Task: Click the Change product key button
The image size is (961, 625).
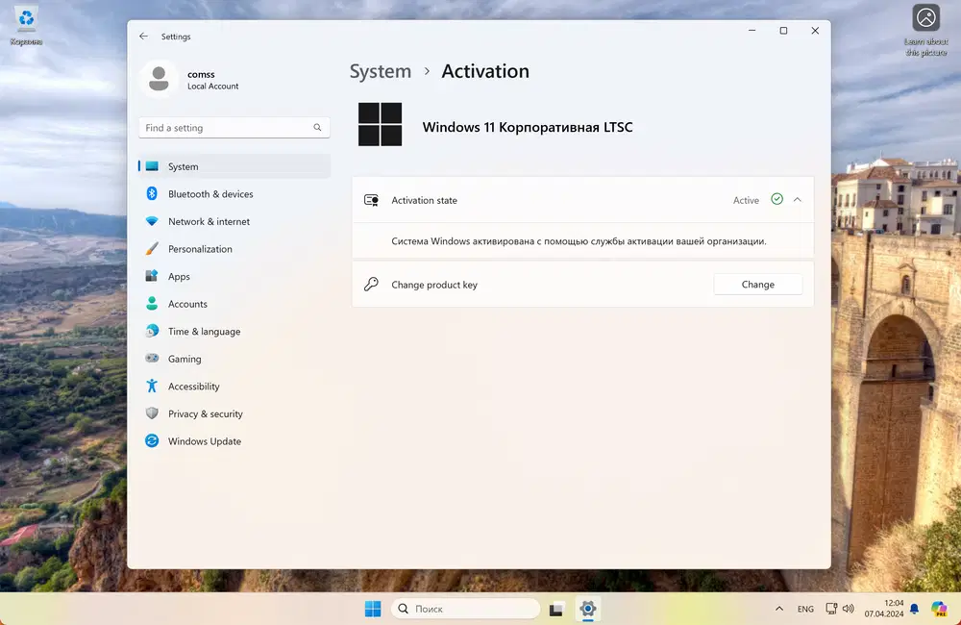Action: tap(758, 285)
